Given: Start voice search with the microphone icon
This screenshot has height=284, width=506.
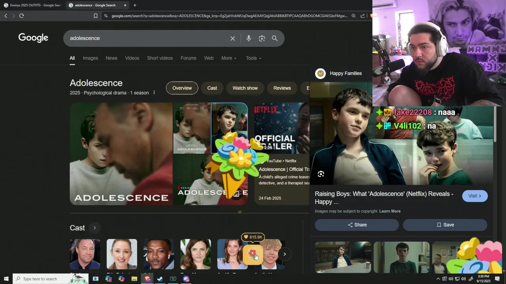Looking at the screenshot, I should [249, 38].
